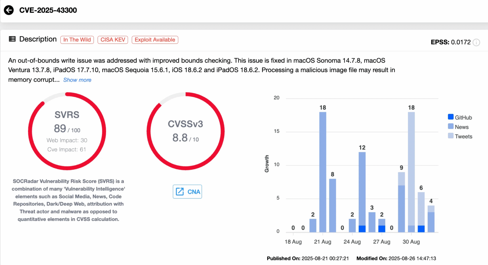Click the CVSSv3 score gauge
This screenshot has height=265, width=488.
(186, 131)
